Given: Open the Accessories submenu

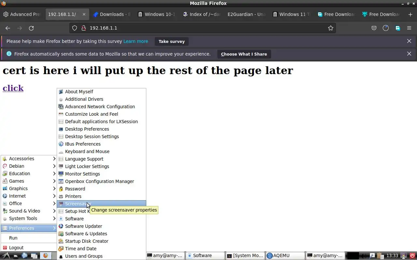Looking at the screenshot, I should point(29,159).
